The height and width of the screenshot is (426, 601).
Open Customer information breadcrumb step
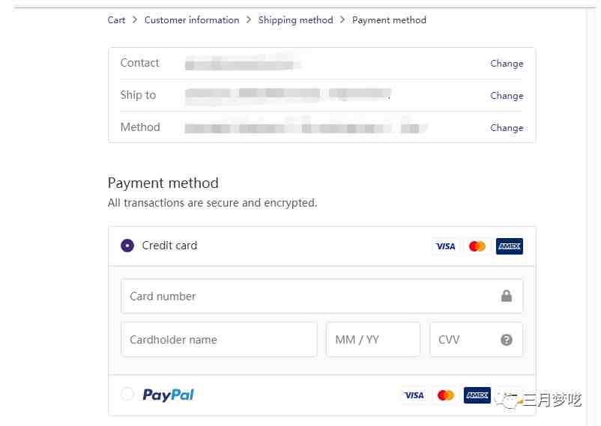pyautogui.click(x=192, y=20)
